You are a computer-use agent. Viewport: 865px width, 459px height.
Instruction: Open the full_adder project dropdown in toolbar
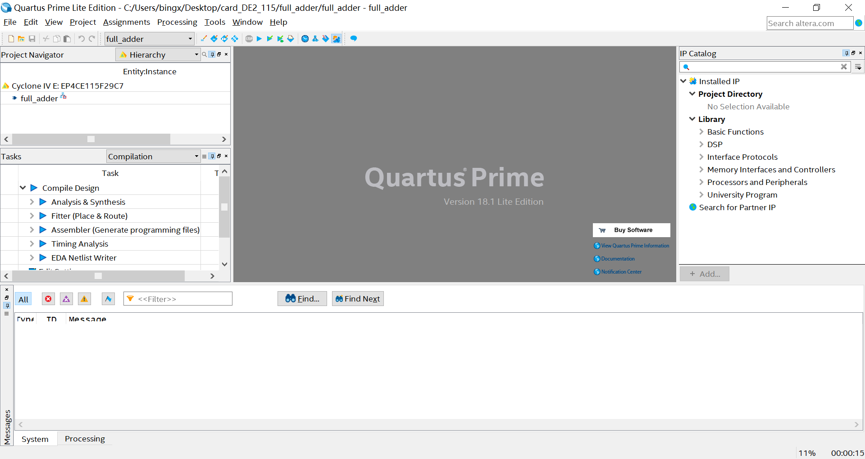(150, 39)
